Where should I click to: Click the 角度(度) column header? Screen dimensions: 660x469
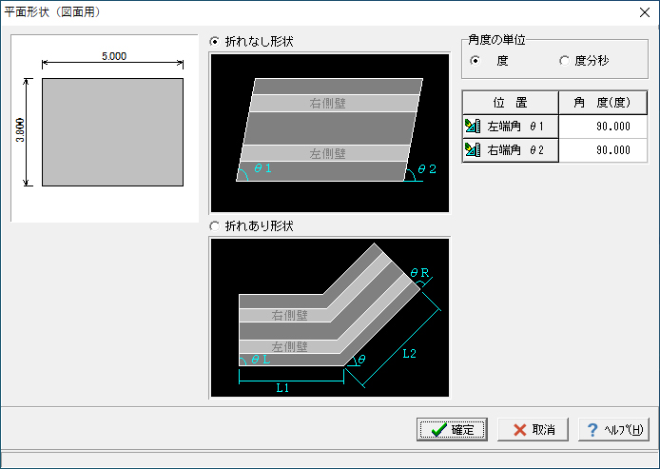603,103
